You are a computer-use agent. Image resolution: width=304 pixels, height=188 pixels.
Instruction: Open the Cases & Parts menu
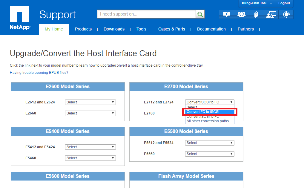tap(172, 29)
